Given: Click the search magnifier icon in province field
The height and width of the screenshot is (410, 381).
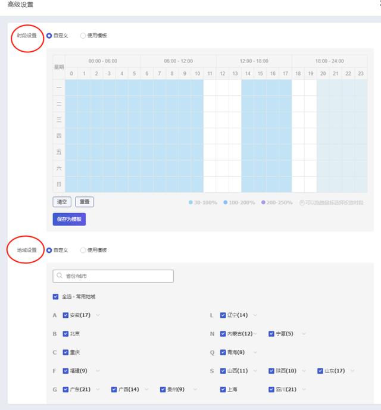Looking at the screenshot, I should [x=60, y=276].
